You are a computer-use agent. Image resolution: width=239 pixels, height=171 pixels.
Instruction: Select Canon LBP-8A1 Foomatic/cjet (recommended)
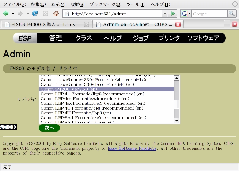107,118
